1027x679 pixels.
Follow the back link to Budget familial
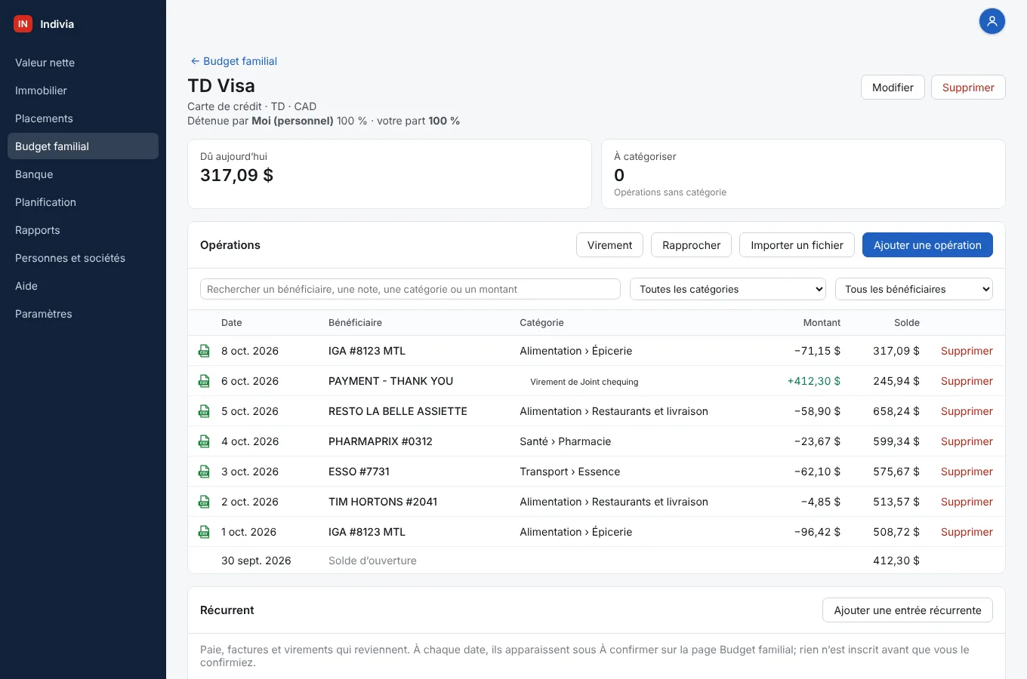[234, 61]
